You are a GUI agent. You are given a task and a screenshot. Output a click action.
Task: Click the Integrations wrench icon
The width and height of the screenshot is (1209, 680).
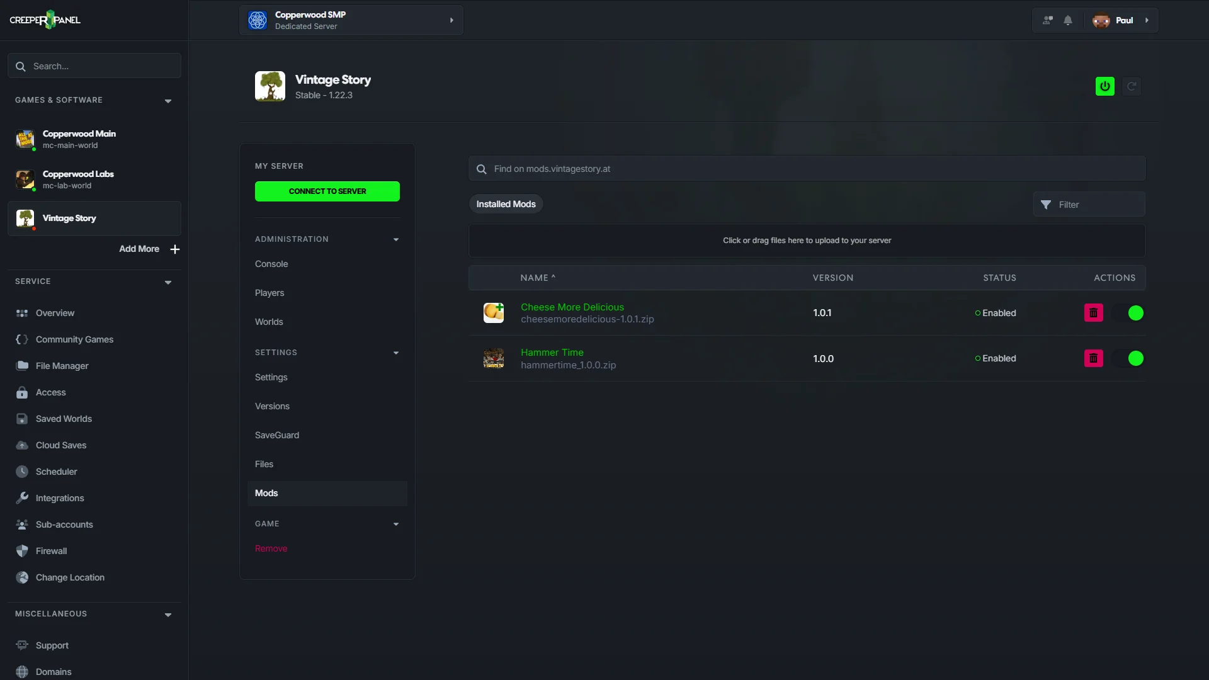[22, 498]
